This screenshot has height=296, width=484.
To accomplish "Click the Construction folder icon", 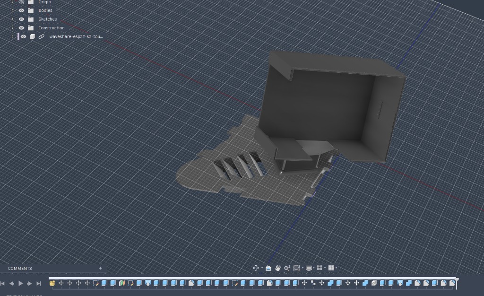I will point(31,28).
